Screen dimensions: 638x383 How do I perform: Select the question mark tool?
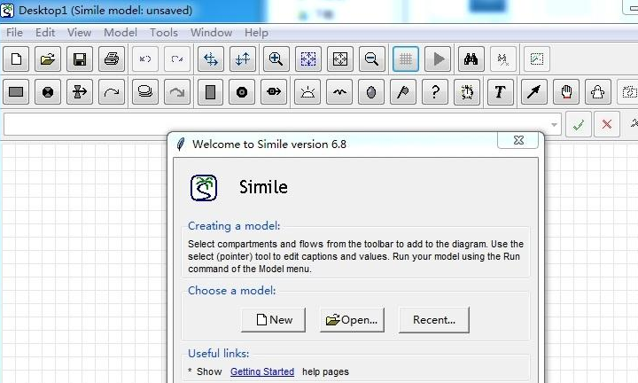(x=435, y=92)
